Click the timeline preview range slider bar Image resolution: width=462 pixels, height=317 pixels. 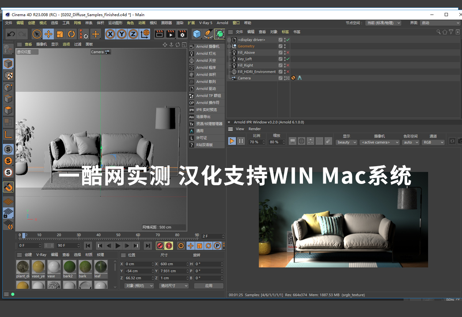tap(49, 245)
